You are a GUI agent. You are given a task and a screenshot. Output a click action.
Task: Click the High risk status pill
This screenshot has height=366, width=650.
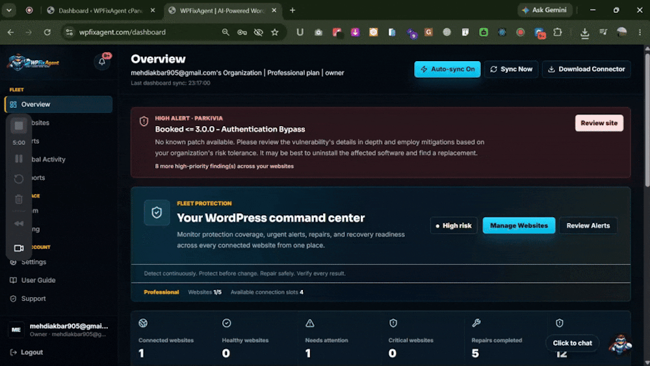pos(454,226)
